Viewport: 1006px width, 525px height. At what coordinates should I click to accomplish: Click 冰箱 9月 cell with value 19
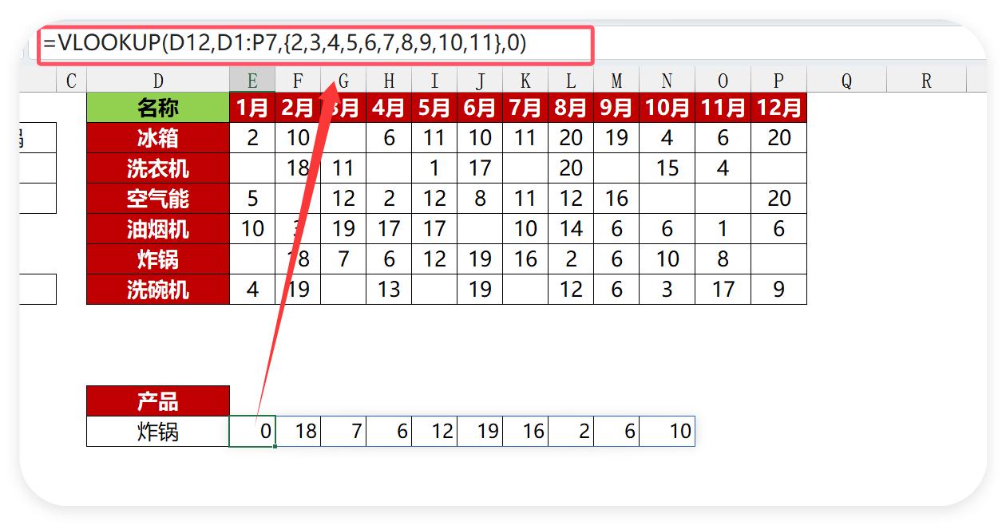[616, 138]
